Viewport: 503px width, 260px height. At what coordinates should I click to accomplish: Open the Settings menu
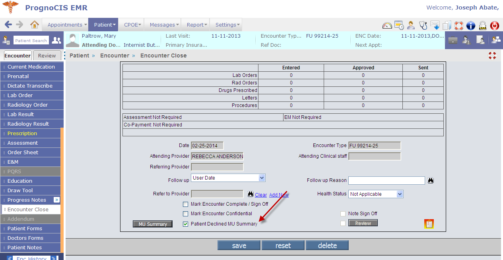227,25
